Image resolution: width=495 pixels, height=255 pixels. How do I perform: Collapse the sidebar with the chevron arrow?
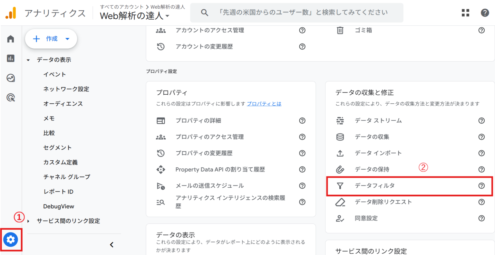click(112, 245)
